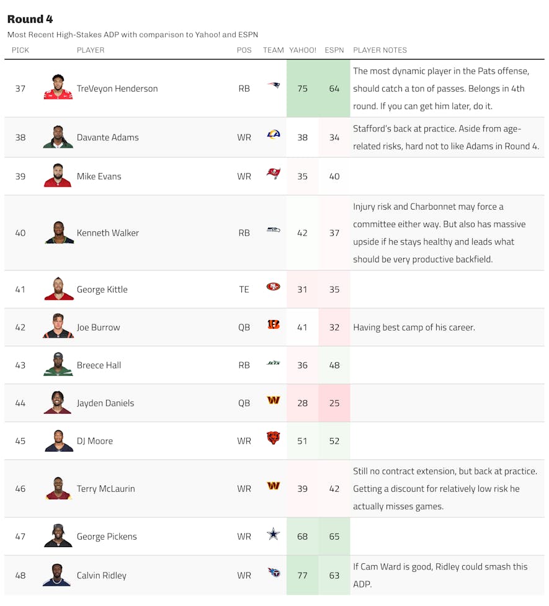The image size is (549, 606).
Task: Click the Bengals logo in Joe Burrow row
Action: (x=274, y=324)
